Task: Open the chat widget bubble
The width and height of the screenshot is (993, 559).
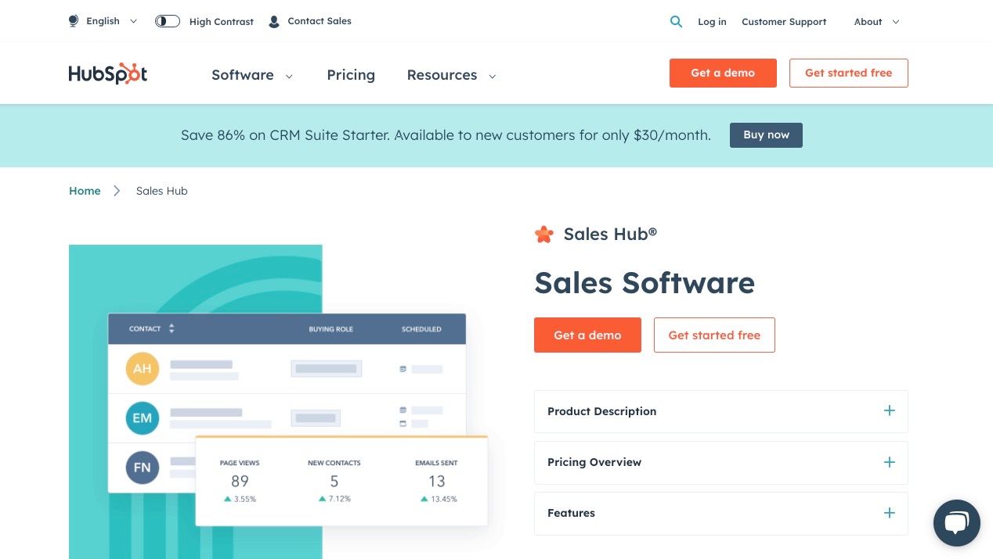Action: pyautogui.click(x=957, y=523)
